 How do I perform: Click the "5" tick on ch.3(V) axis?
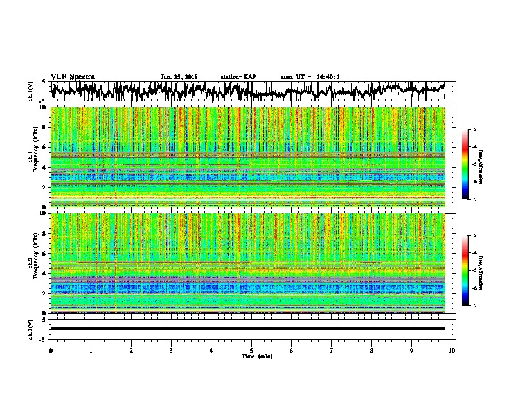pos(44,320)
